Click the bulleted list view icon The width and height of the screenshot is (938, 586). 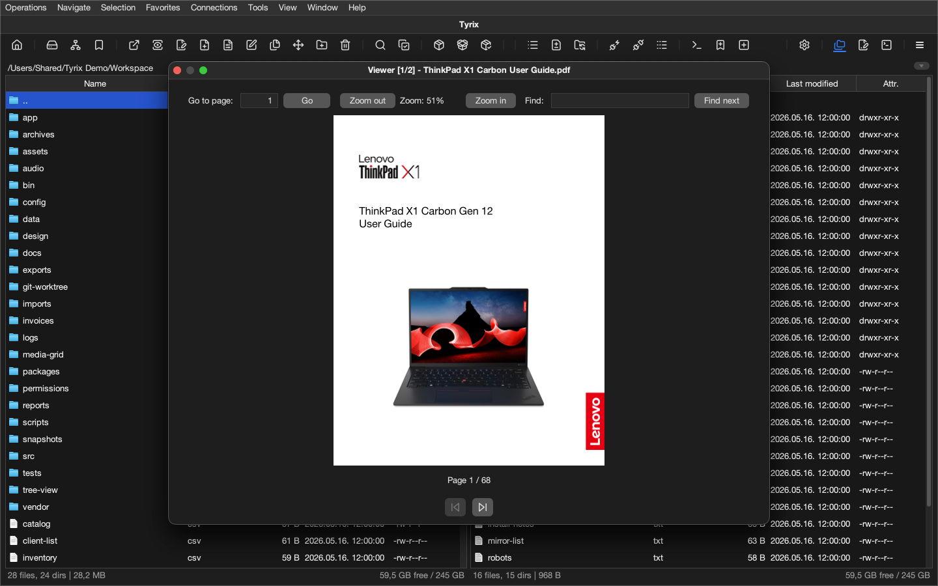click(533, 45)
